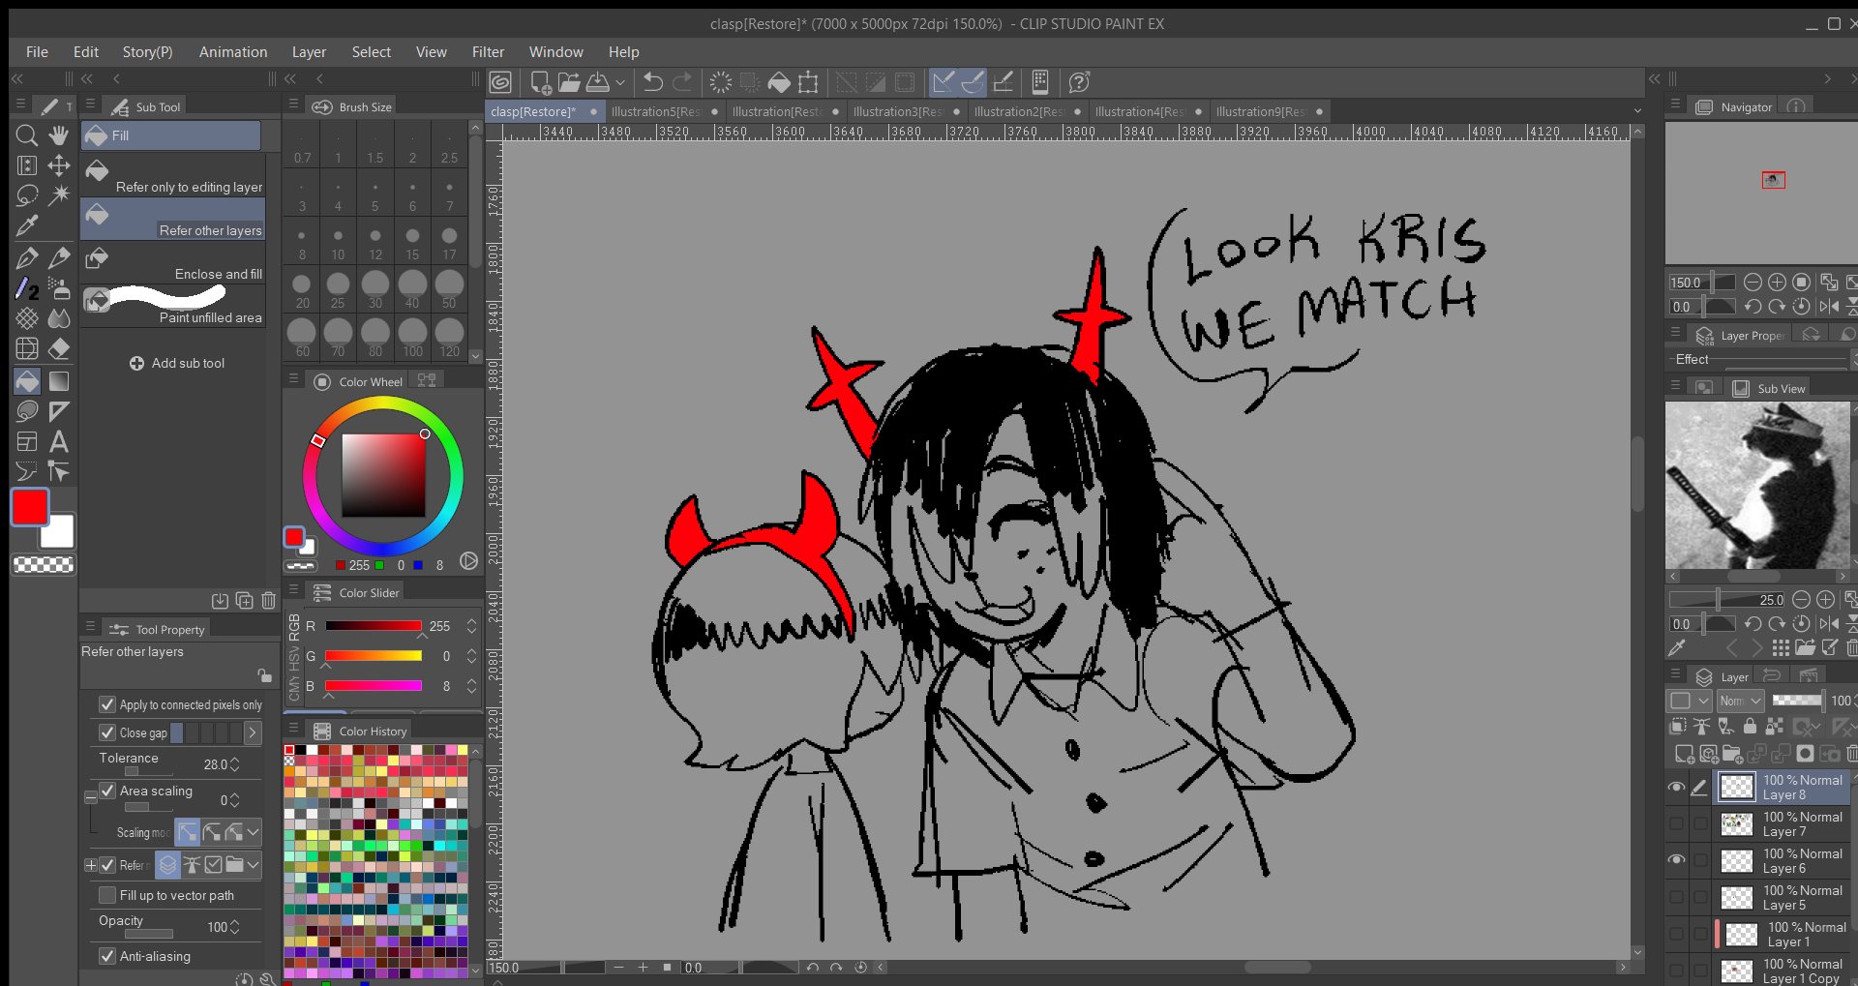Click the wrench icon under Tool Property
The width and height of the screenshot is (1858, 986).
click(x=268, y=979)
